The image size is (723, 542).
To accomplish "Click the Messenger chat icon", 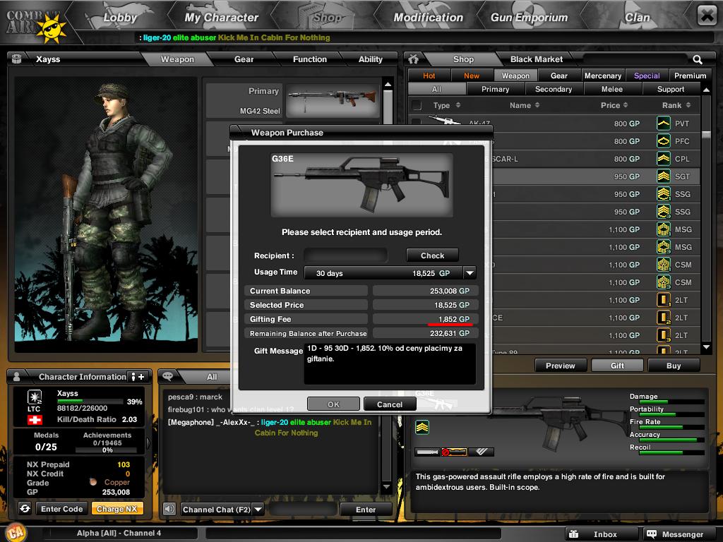I will click(x=651, y=534).
